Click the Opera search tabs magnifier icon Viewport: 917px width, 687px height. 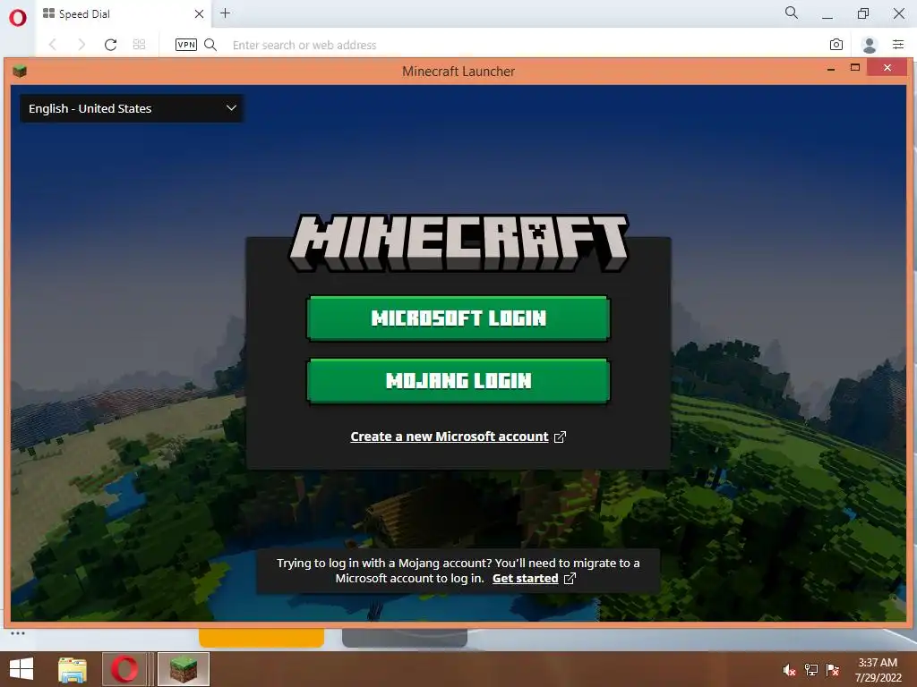click(792, 13)
